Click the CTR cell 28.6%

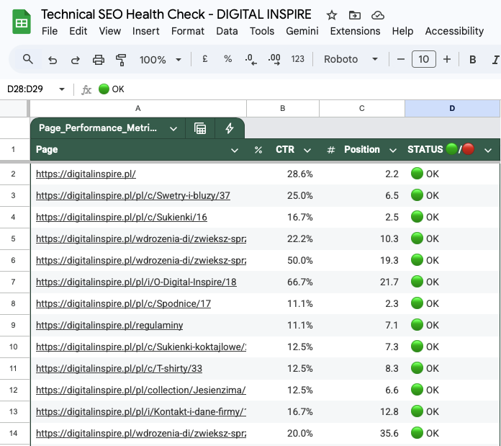click(283, 174)
